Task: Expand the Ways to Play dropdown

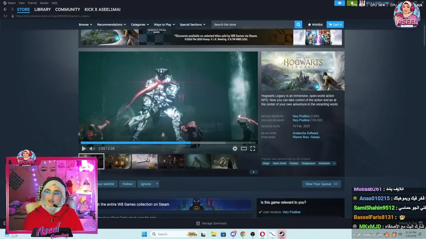Action: (164, 25)
